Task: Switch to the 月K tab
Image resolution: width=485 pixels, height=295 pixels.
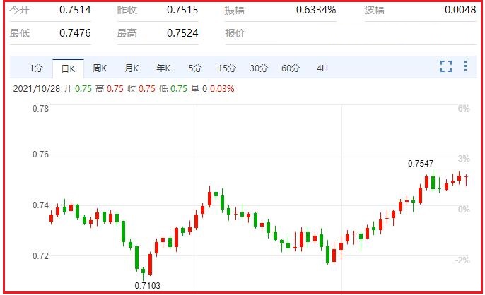Action: pyautogui.click(x=132, y=68)
